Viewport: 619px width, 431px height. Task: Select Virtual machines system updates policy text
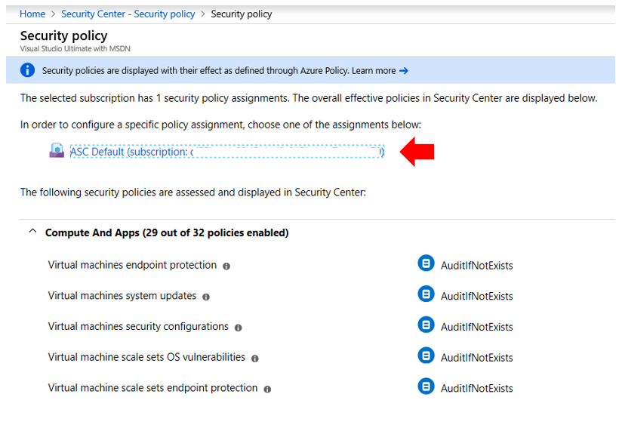(122, 296)
